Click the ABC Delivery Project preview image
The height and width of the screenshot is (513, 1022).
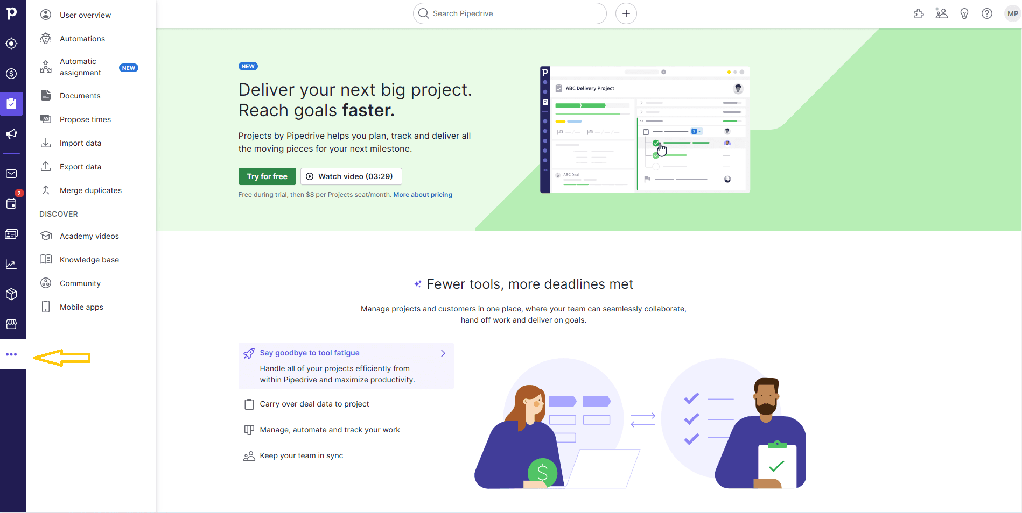[645, 130]
